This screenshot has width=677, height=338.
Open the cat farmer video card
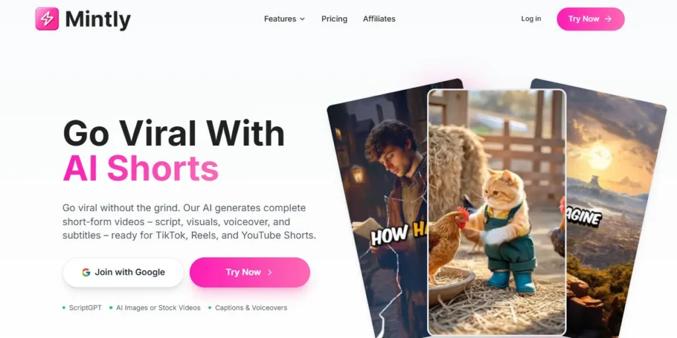[497, 212]
